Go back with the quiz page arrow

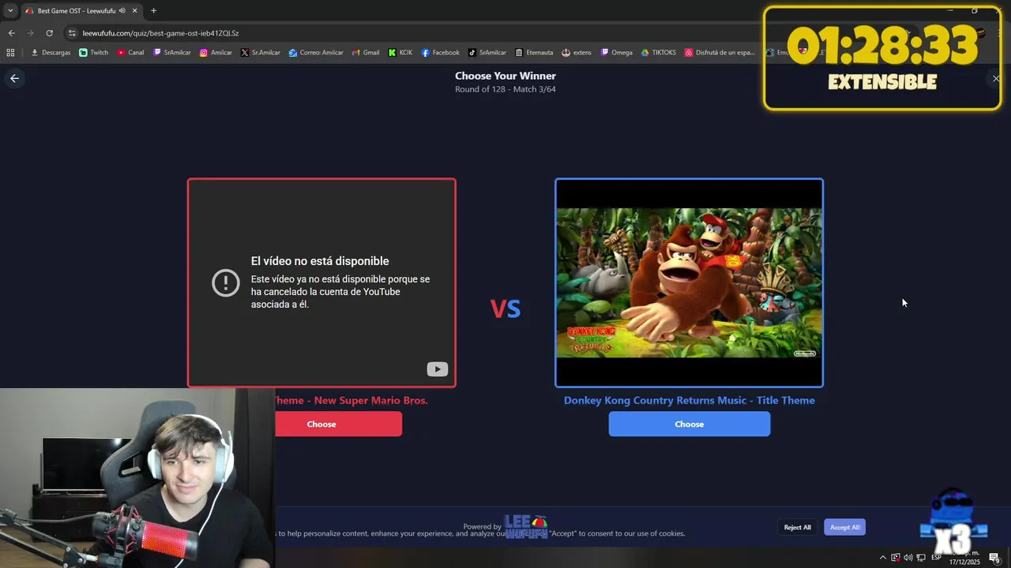point(14,78)
